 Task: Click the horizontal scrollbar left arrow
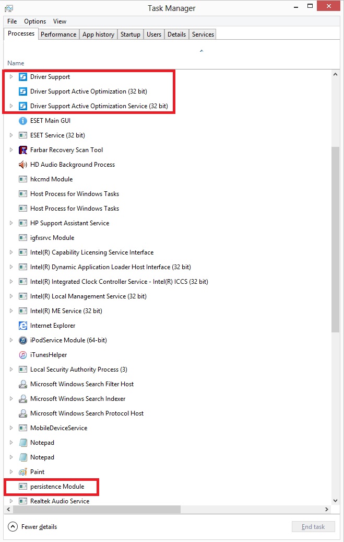[9, 509]
